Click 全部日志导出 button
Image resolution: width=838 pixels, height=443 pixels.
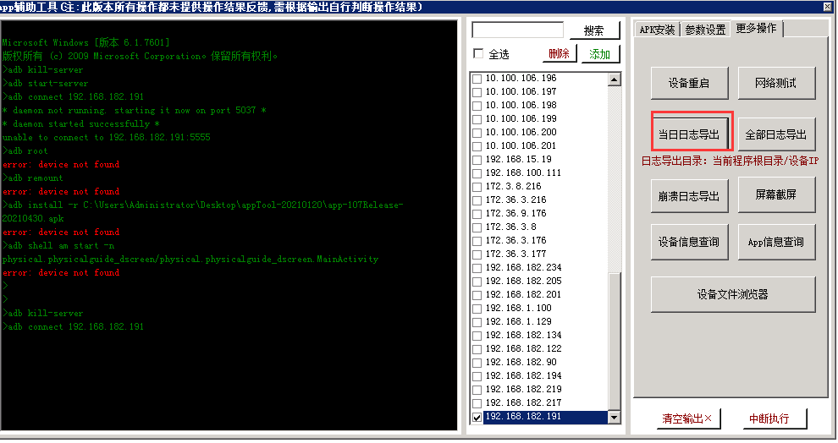776,134
